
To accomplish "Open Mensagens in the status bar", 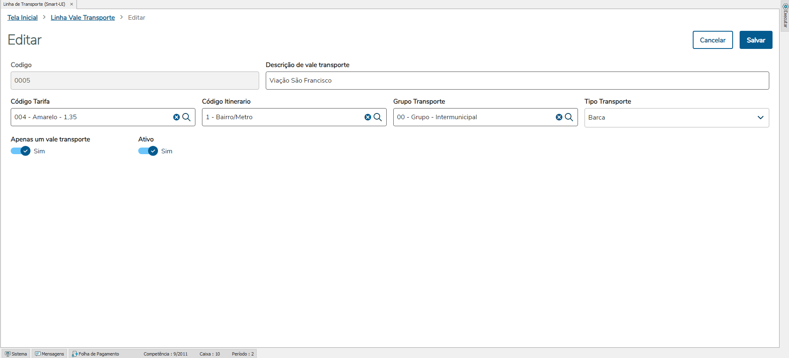I will [x=50, y=354].
